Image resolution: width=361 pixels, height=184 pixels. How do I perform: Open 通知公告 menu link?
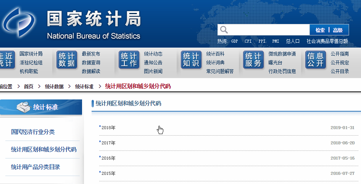pyautogui.click(x=153, y=62)
